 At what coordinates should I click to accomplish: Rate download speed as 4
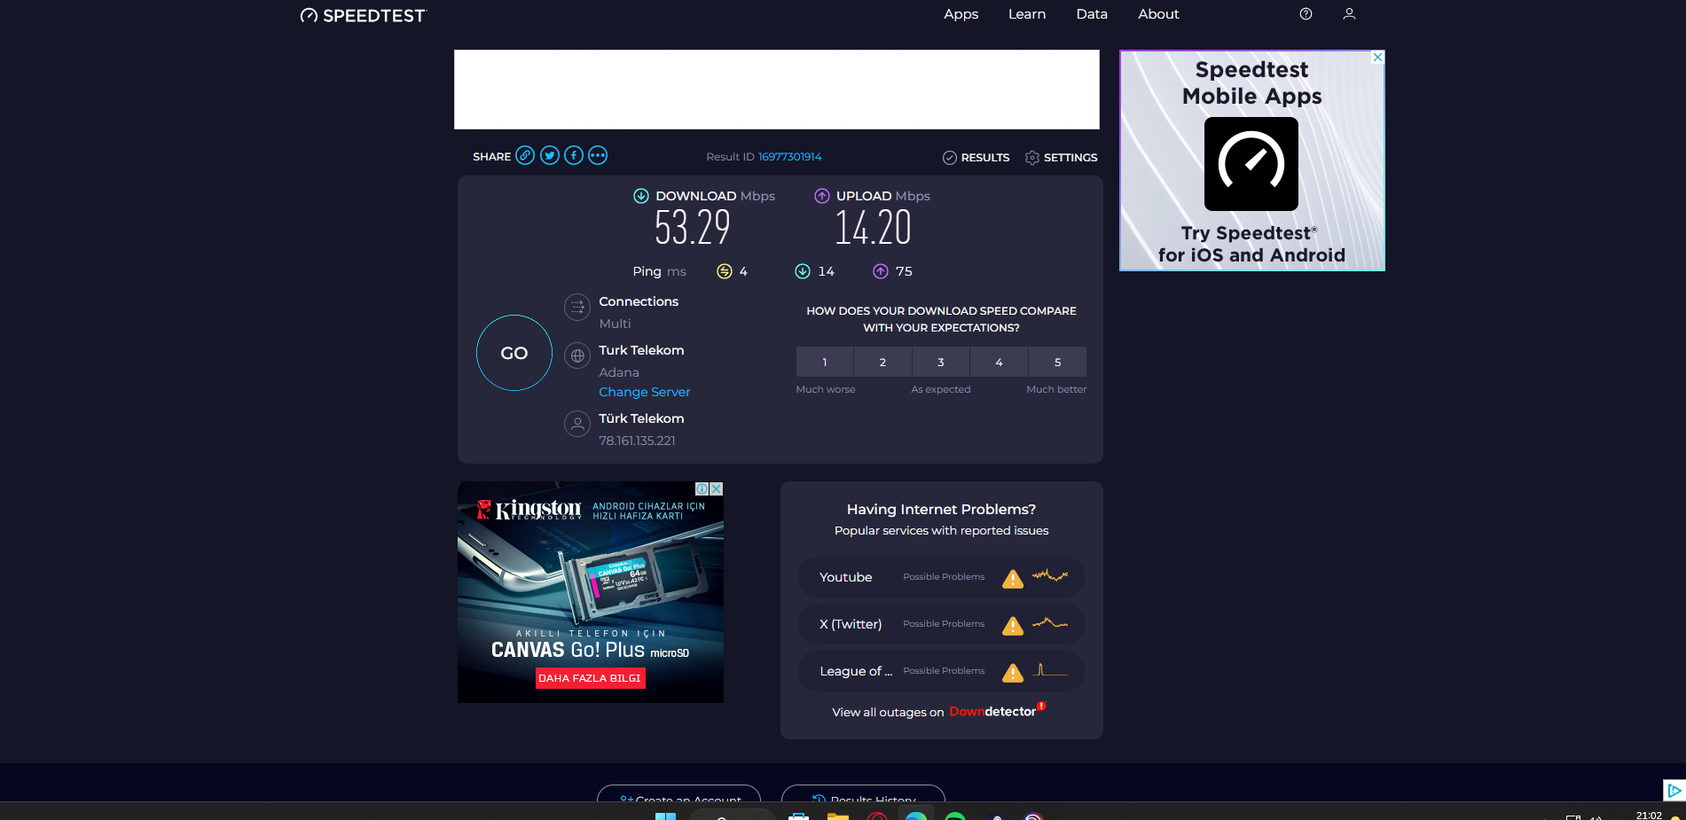point(1000,362)
